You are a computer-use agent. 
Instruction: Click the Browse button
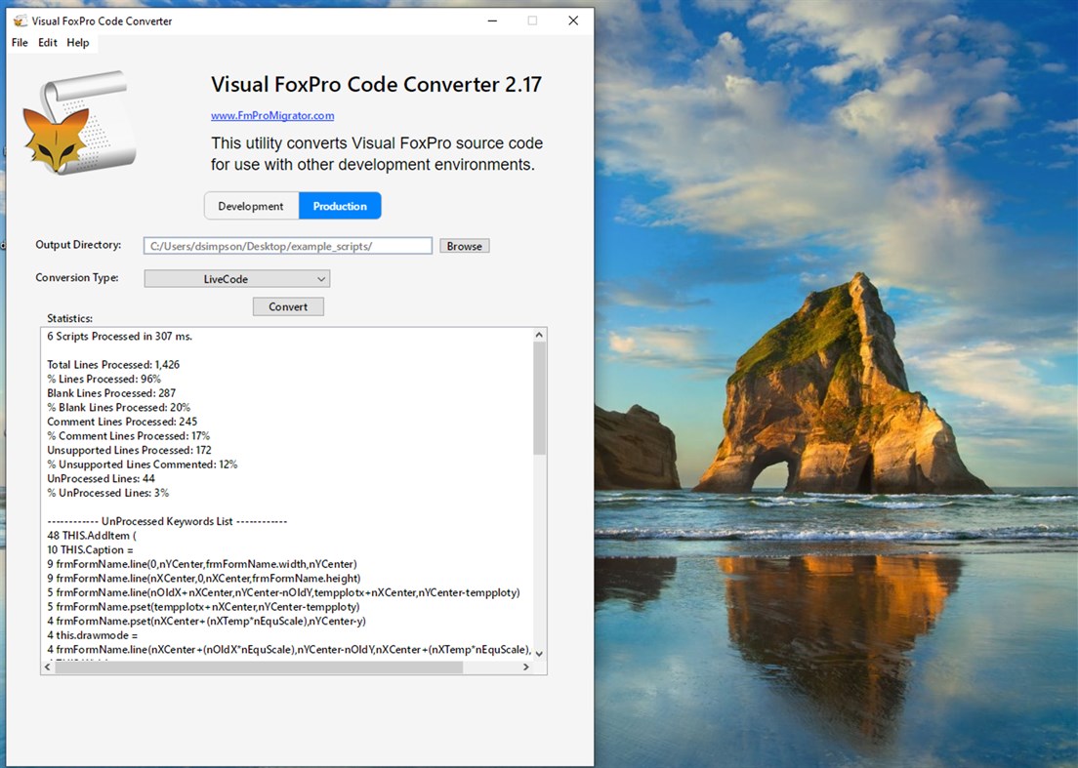point(464,246)
